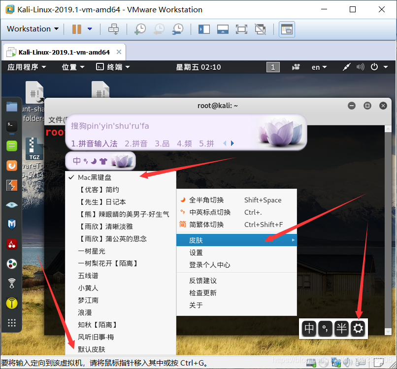
Task: Choose the 默认皮肤 skin
Action: click(121, 349)
